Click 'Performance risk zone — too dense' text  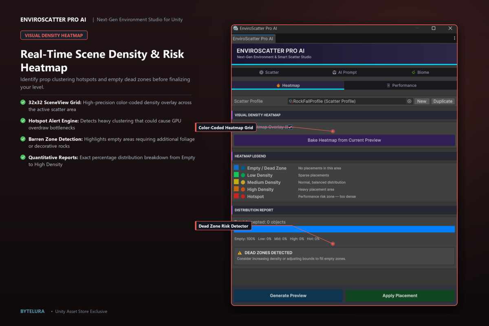(x=327, y=196)
